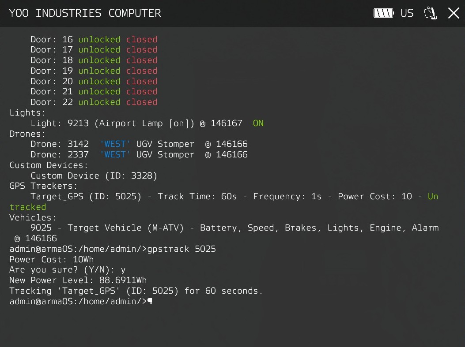Click the New Power Level 88.6911Wh line
Screen dimensions: 465x347
click(78, 280)
